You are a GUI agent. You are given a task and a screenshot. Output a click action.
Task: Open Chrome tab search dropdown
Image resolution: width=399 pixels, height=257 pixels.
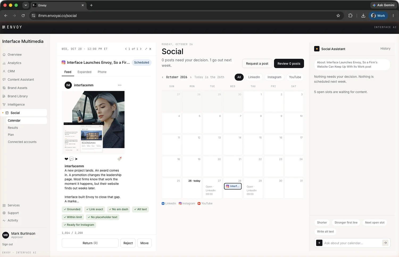point(26,5)
